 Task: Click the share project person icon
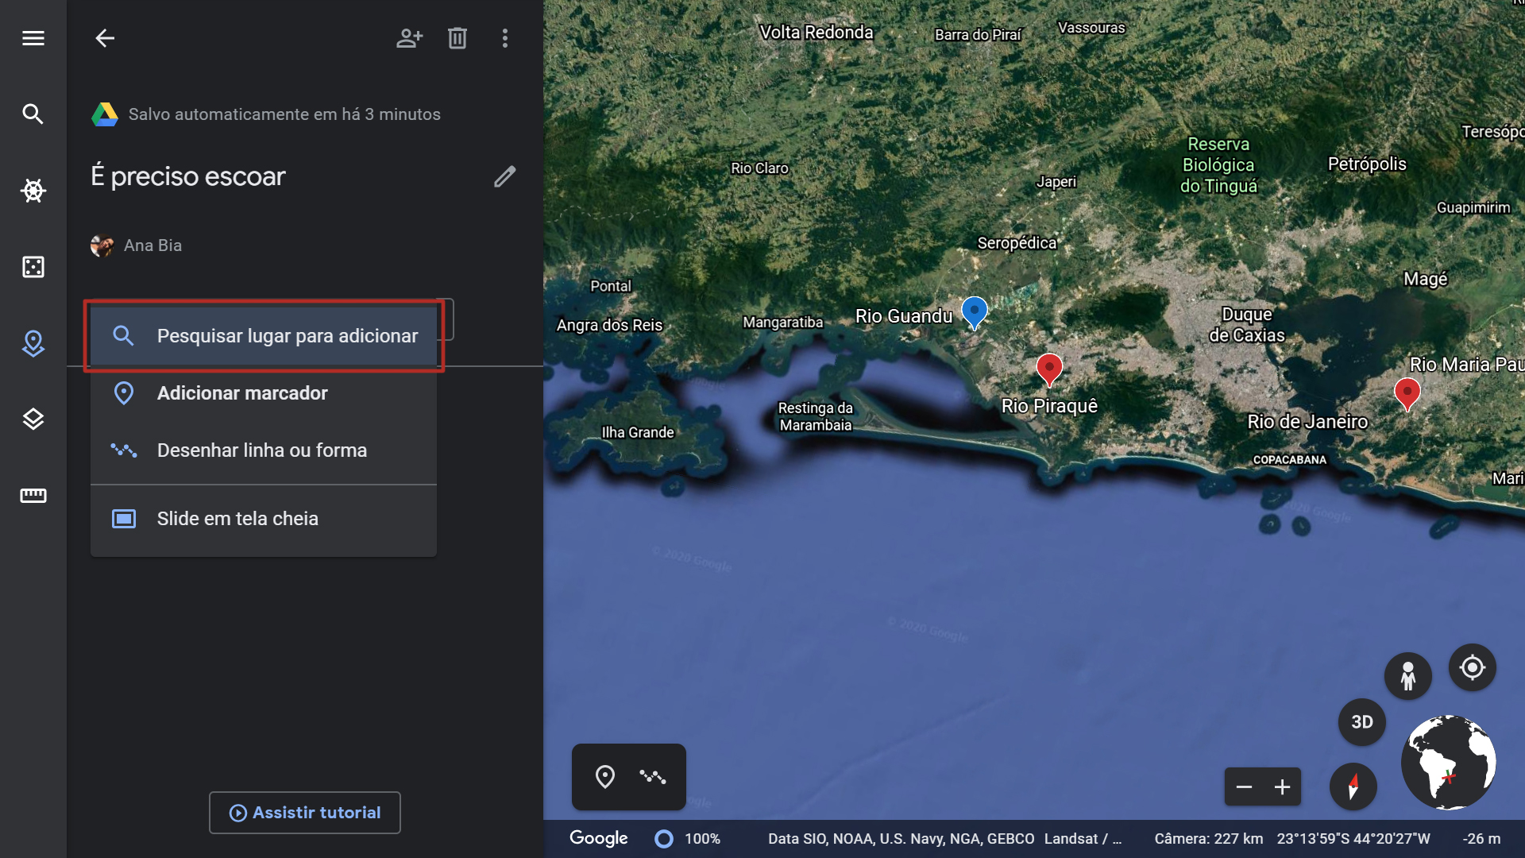(409, 38)
